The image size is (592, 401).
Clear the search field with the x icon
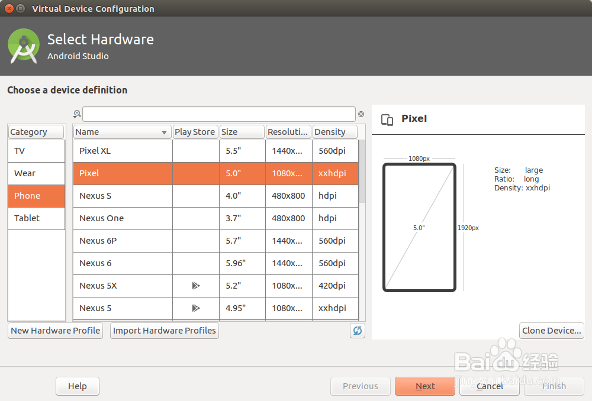pyautogui.click(x=361, y=114)
